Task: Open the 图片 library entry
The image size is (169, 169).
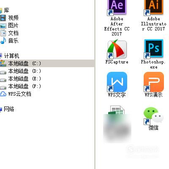Action: tap(13, 25)
